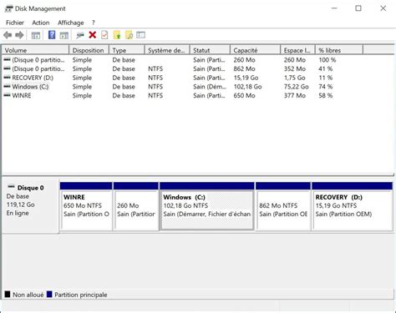Select the WINRE volume name in list
The width and height of the screenshot is (396, 313).
pos(22,95)
